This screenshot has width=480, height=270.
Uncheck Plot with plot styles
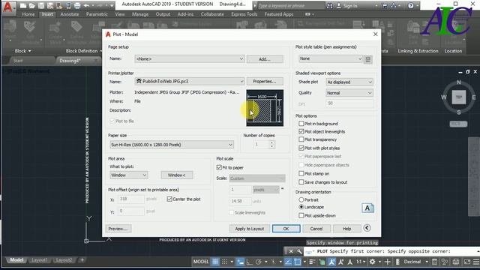pyautogui.click(x=301, y=148)
